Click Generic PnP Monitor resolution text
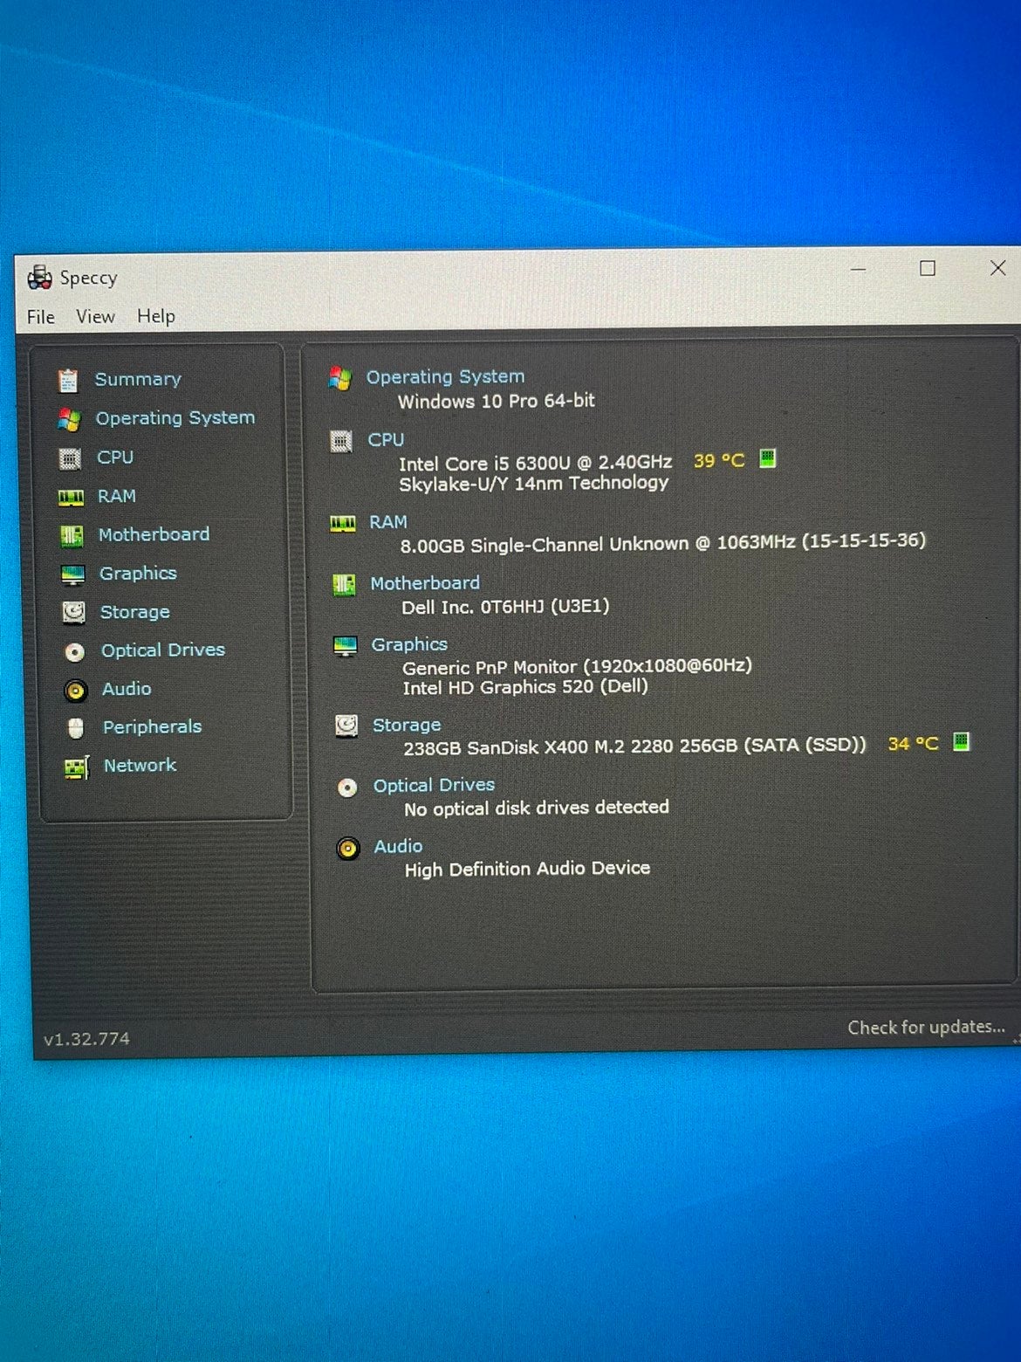Image resolution: width=1021 pixels, height=1362 pixels. (x=577, y=667)
